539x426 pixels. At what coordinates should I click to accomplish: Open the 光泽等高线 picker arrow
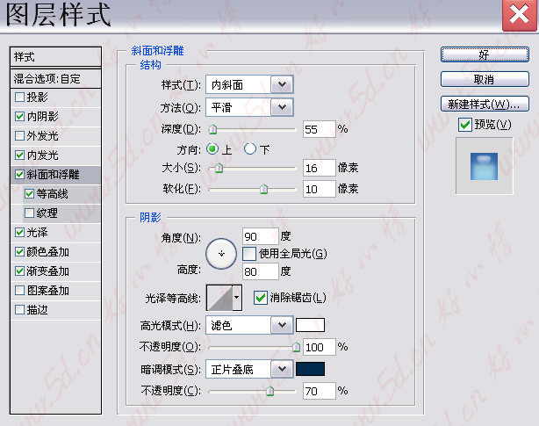click(237, 298)
